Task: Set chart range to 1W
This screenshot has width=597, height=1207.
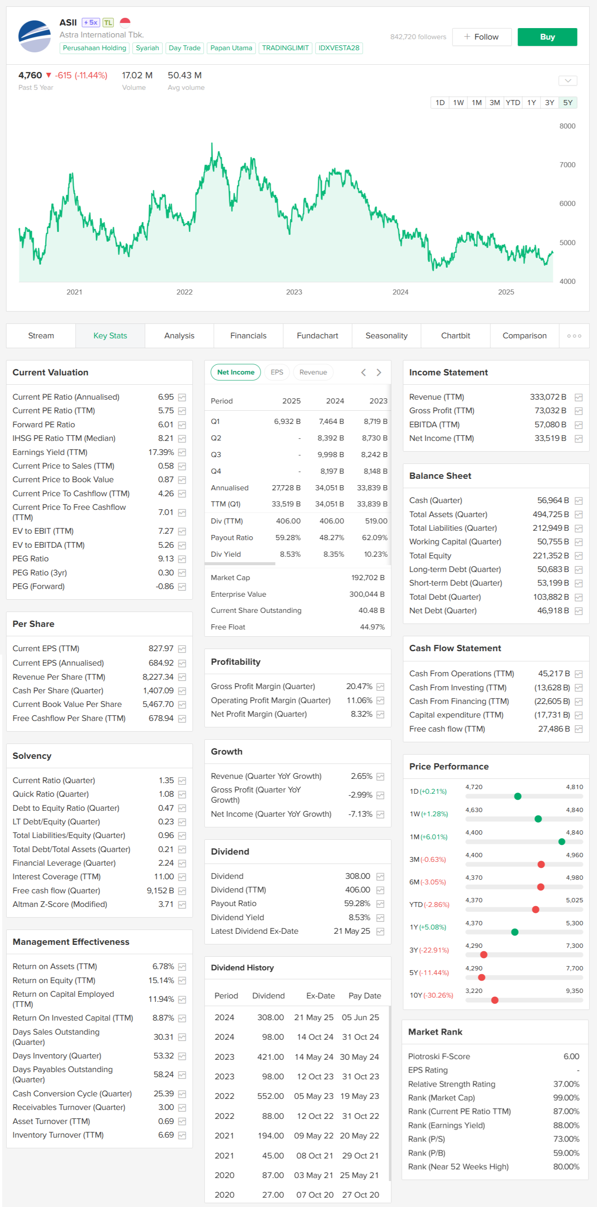Action: tap(458, 103)
